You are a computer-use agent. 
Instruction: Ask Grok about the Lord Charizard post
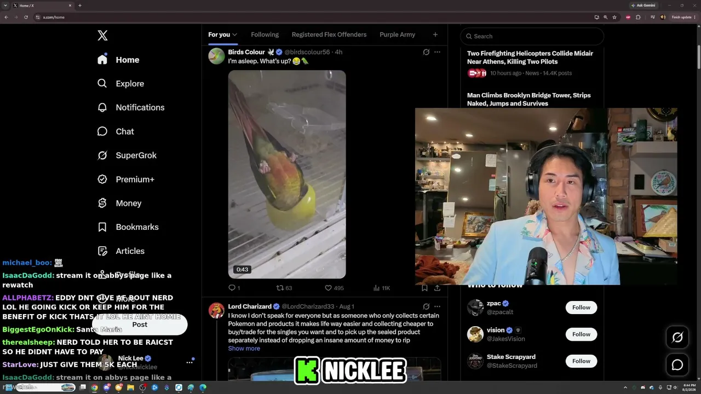pyautogui.click(x=426, y=306)
